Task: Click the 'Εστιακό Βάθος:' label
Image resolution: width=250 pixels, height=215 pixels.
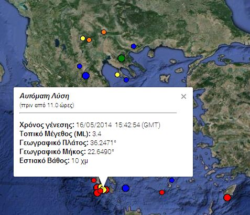Action: (x=45, y=160)
